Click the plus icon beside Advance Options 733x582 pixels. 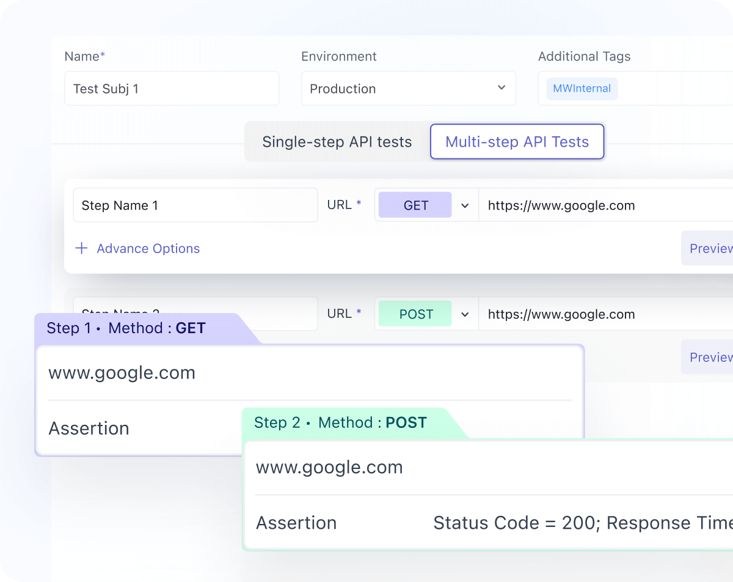(x=81, y=248)
